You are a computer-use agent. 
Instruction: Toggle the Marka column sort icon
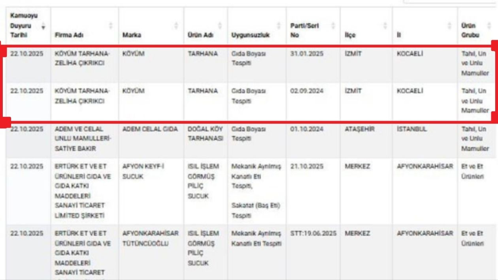[176, 26]
